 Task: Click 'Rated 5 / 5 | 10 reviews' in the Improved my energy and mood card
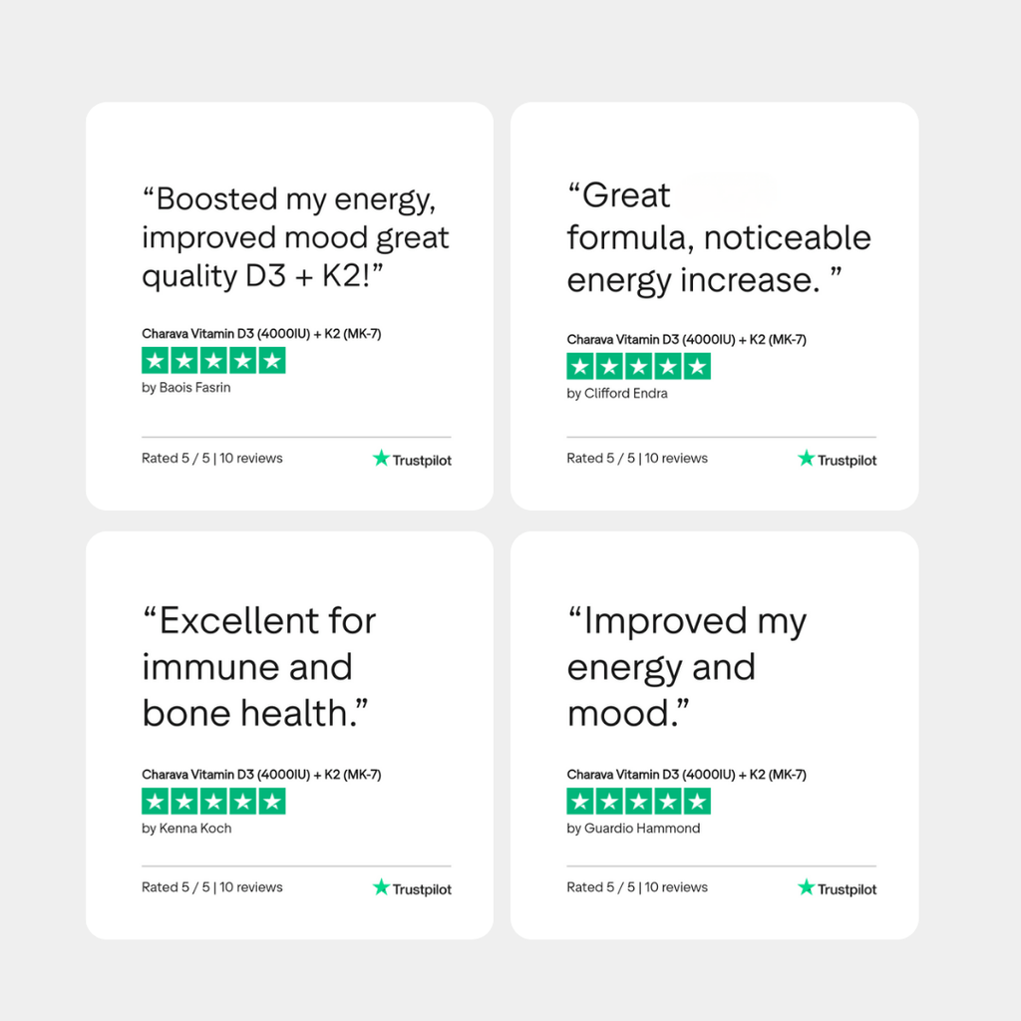tap(636, 887)
